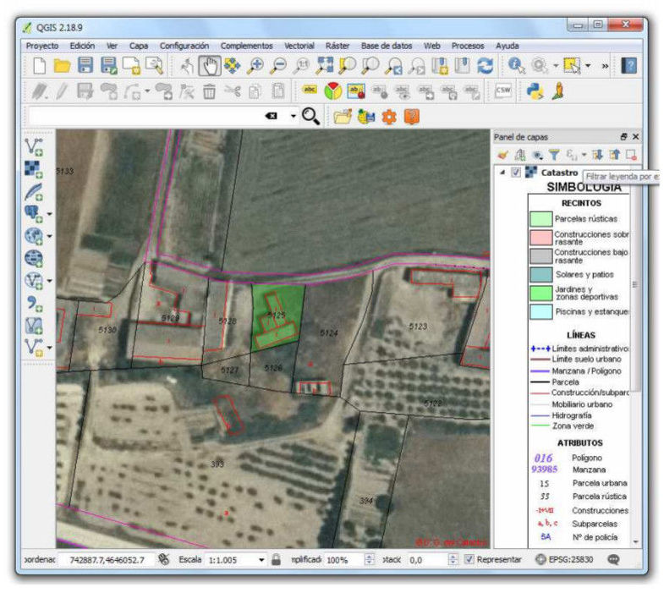
Task: Adjust rotation spin box arrows
Action: coord(453,559)
